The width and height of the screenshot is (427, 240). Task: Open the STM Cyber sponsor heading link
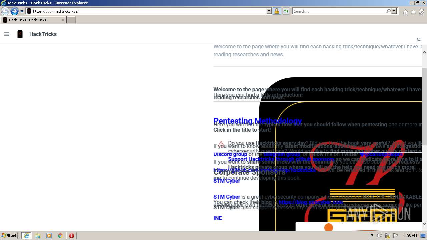point(227,181)
